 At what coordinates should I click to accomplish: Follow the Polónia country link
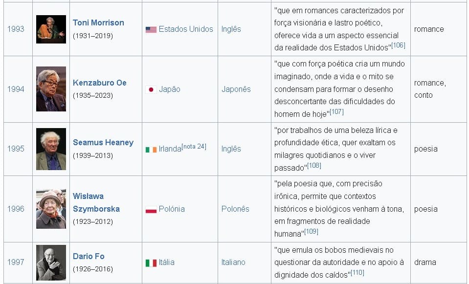(172, 209)
